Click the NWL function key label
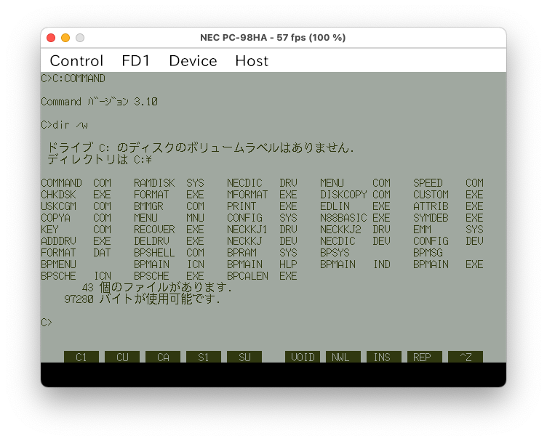Image resolution: width=547 pixels, height=441 pixels. 343,357
